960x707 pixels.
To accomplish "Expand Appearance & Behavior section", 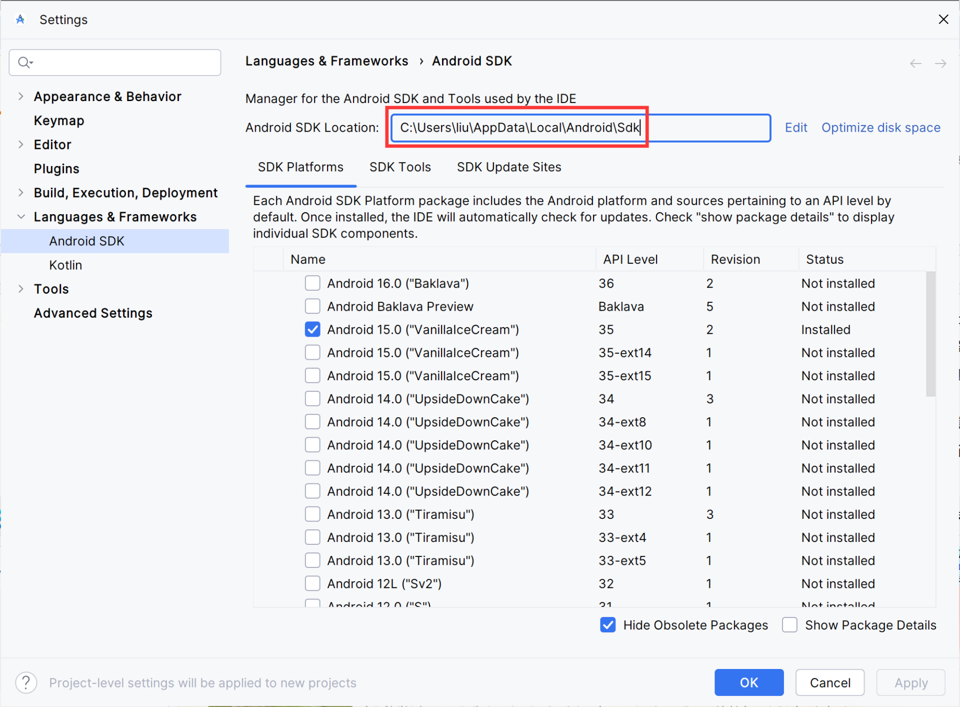I will (20, 96).
